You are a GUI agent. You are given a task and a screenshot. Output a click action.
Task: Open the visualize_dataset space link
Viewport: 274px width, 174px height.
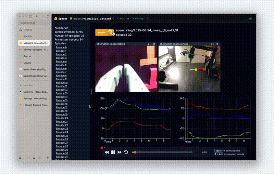point(97,18)
